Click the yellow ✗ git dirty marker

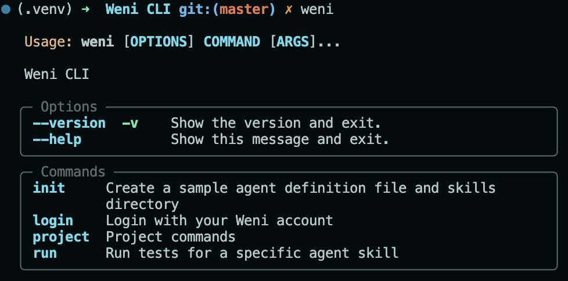tap(287, 10)
